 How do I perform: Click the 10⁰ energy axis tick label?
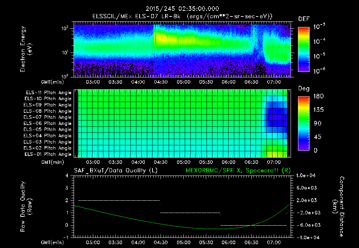coord(65,76)
